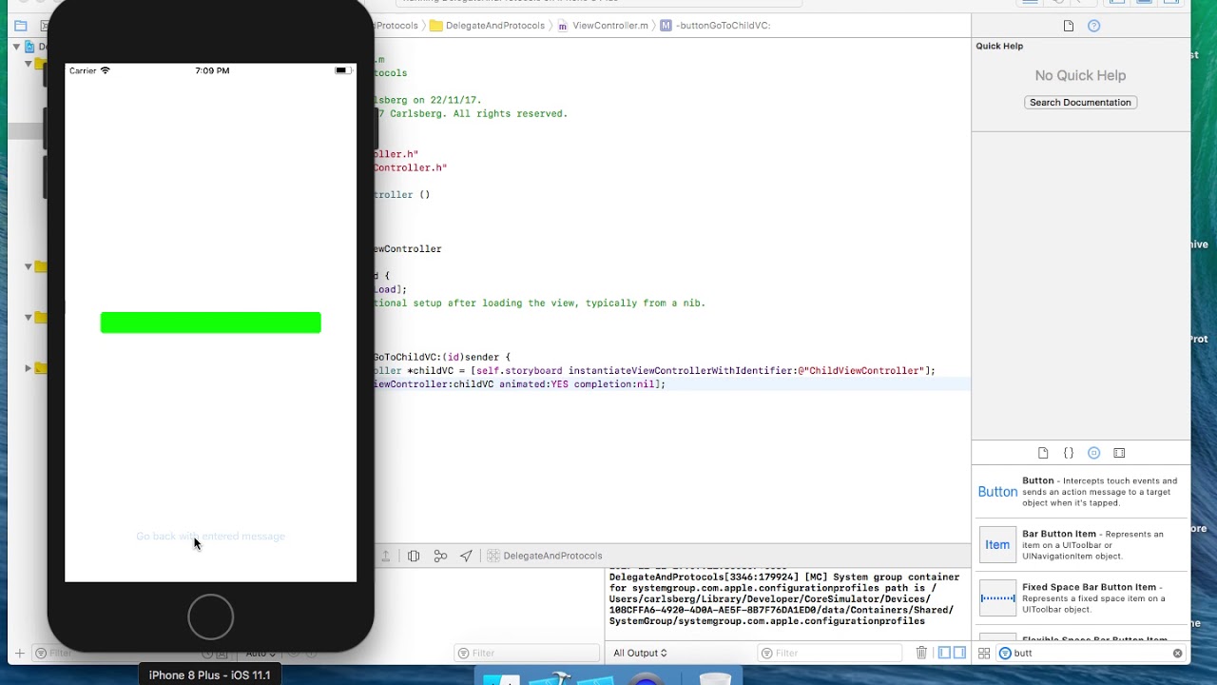The width and height of the screenshot is (1217, 685).
Task: Show the Media library icon
Action: 1119,453
